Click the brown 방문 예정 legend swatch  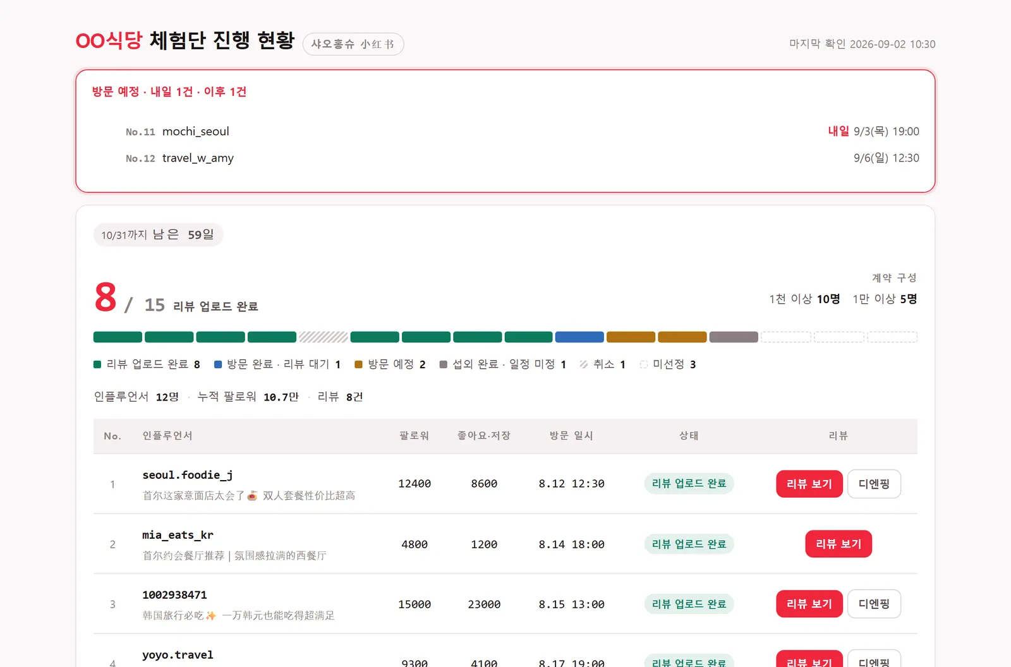point(358,364)
